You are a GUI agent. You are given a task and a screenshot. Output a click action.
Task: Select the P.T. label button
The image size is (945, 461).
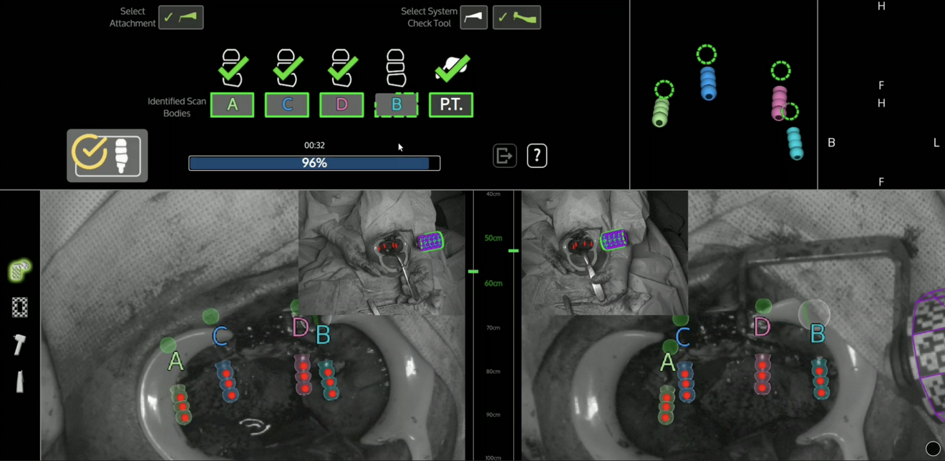[x=451, y=105]
